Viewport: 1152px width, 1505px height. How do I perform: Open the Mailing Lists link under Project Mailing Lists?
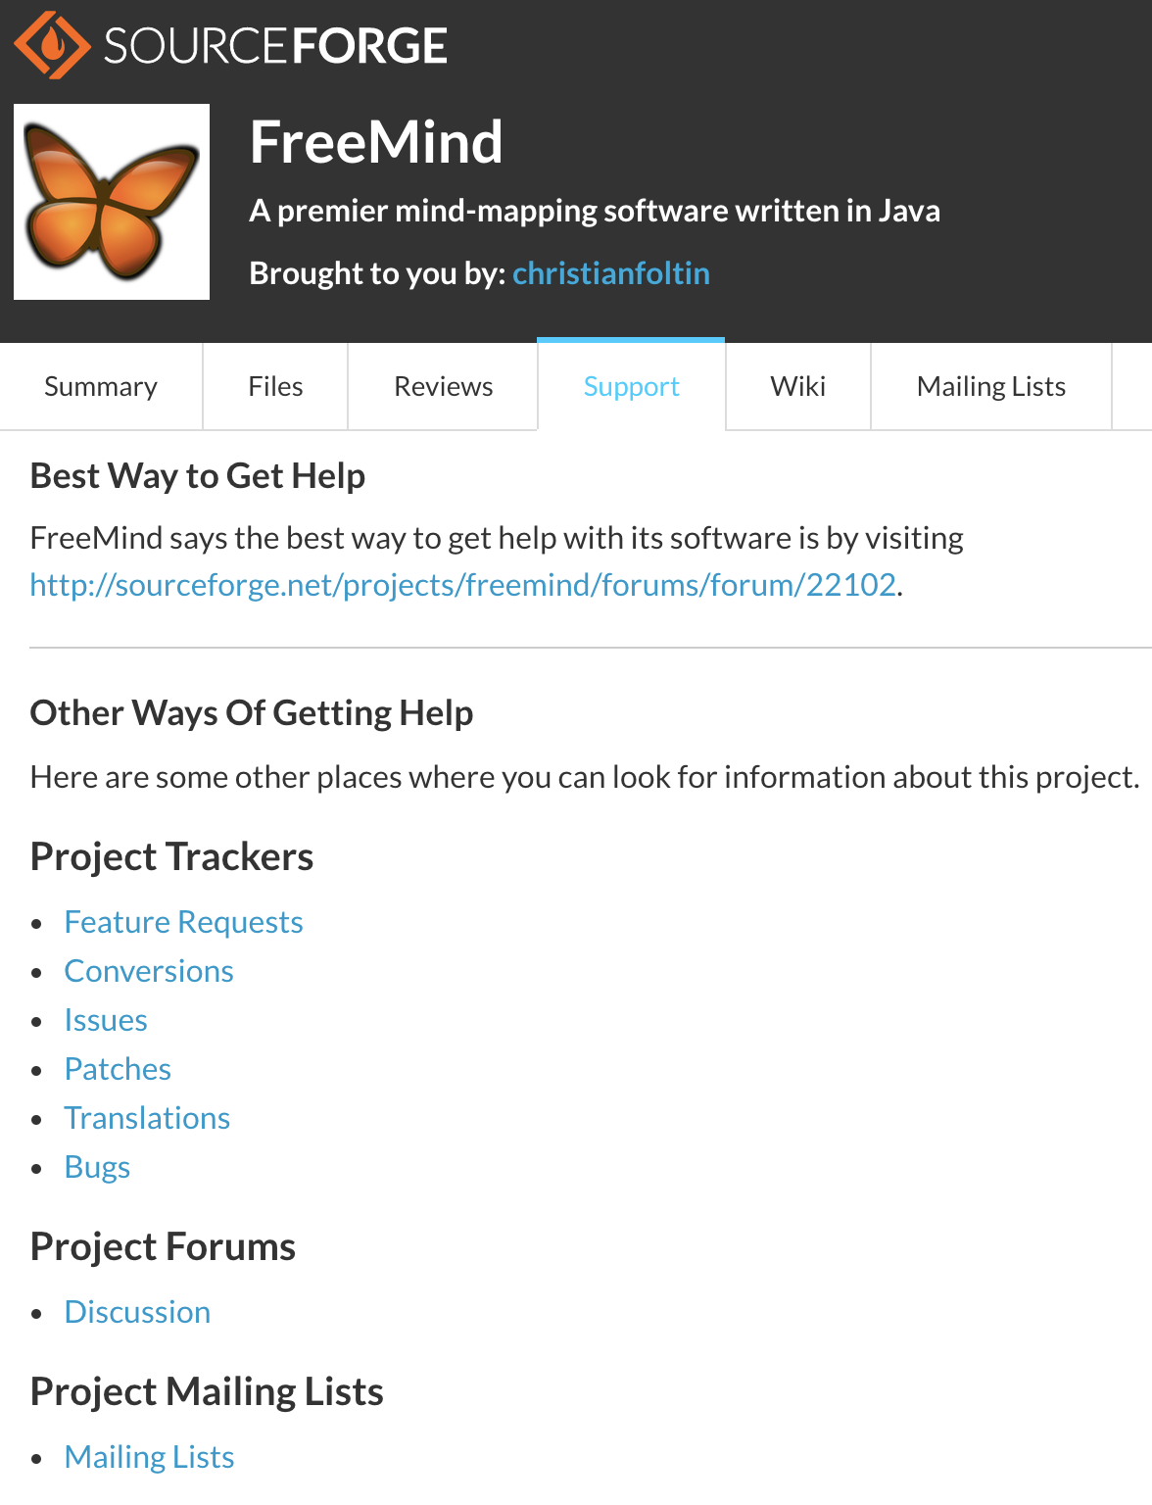149,1457
